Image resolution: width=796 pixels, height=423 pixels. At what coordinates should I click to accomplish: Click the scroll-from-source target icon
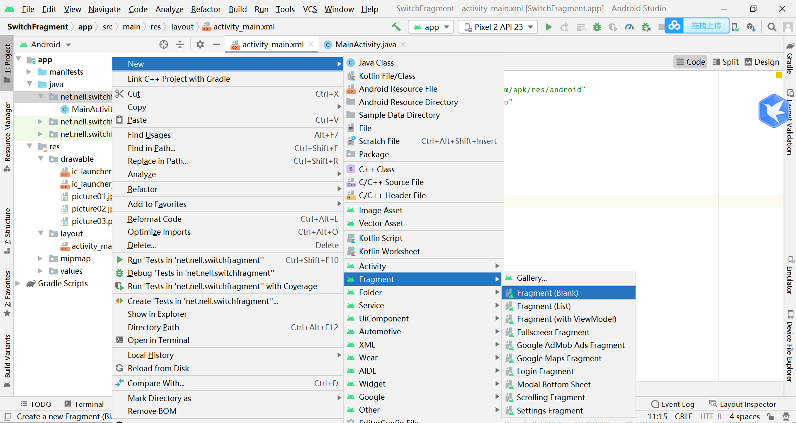point(164,44)
